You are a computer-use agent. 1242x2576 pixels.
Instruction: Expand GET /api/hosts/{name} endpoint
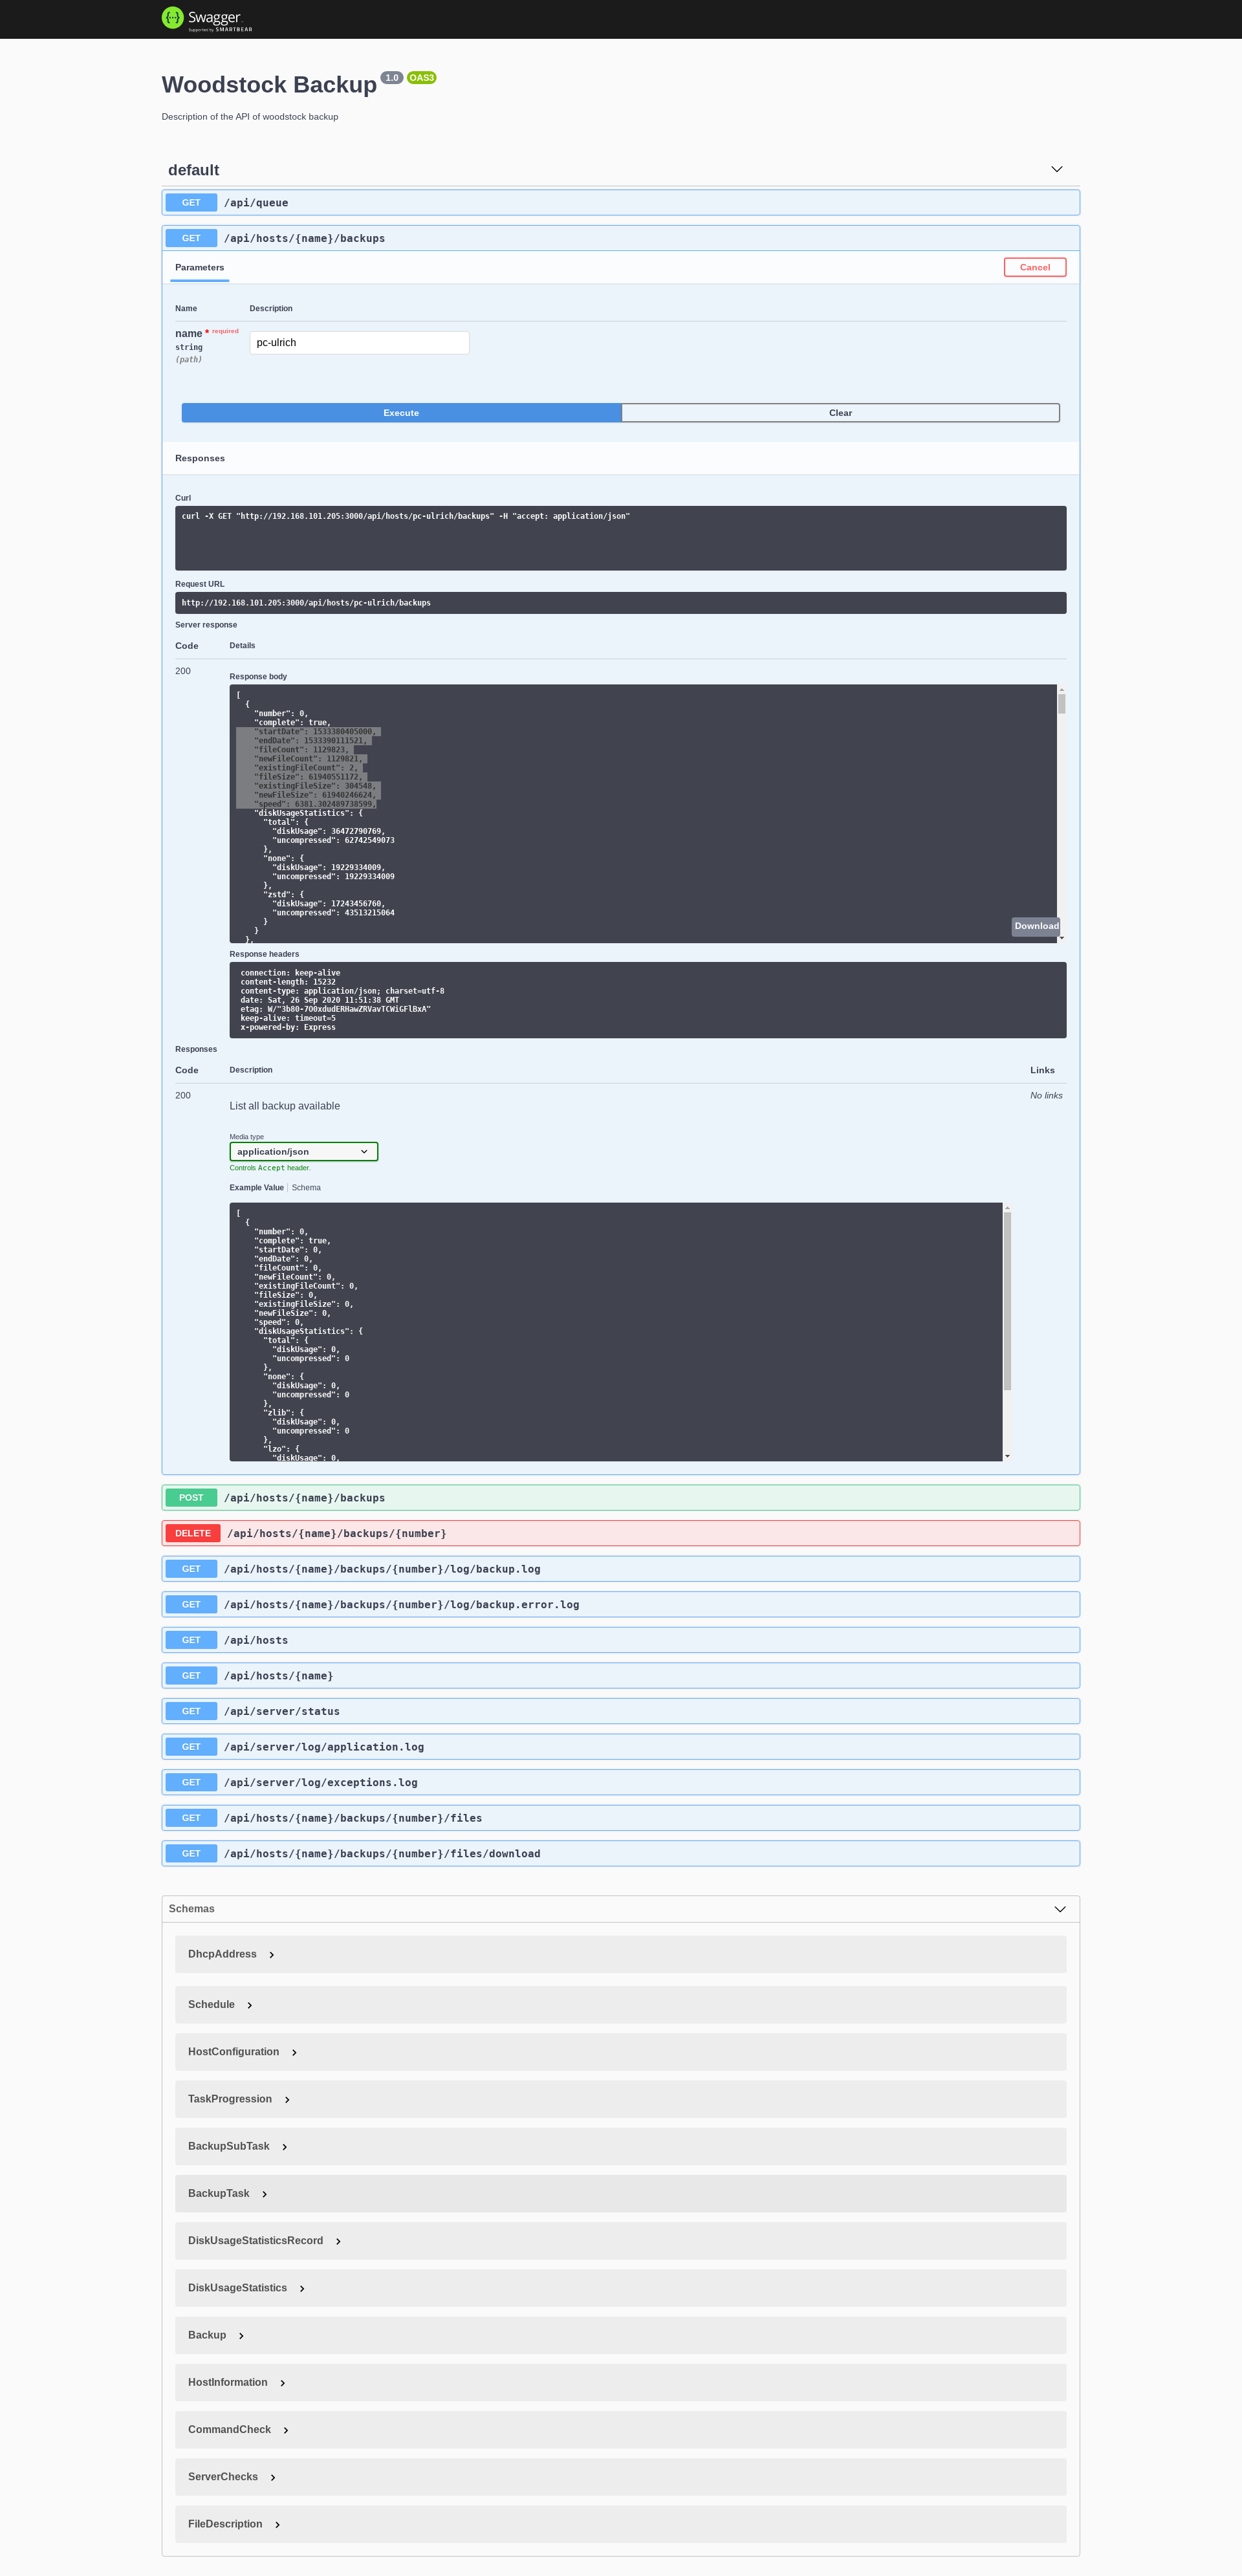click(620, 1675)
